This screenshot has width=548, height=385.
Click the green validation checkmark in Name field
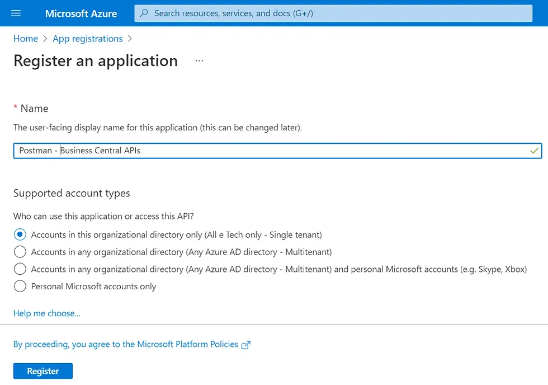click(x=534, y=151)
